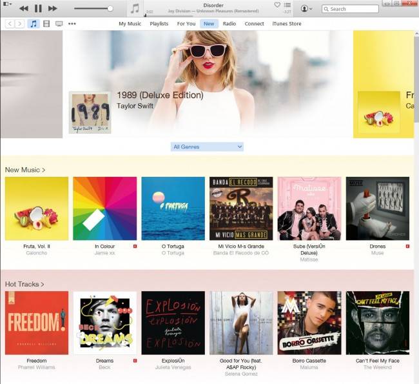Click artist name Julieta Venegas
419x384 pixels.
tap(173, 367)
